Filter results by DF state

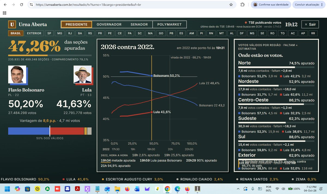[x=241, y=33]
